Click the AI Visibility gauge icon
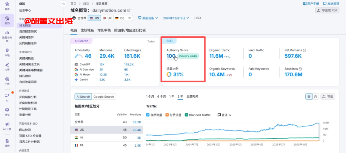Screen dimensions: 346x153 tap(79, 56)
